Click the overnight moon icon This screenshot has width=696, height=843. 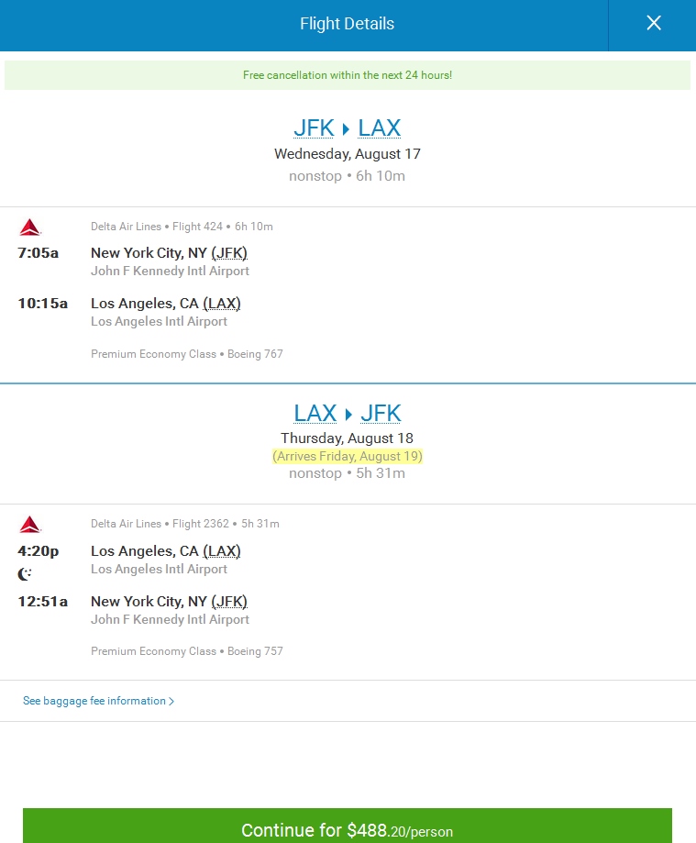point(26,574)
